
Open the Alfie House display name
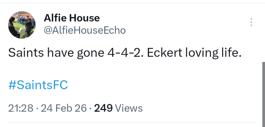click(72, 18)
